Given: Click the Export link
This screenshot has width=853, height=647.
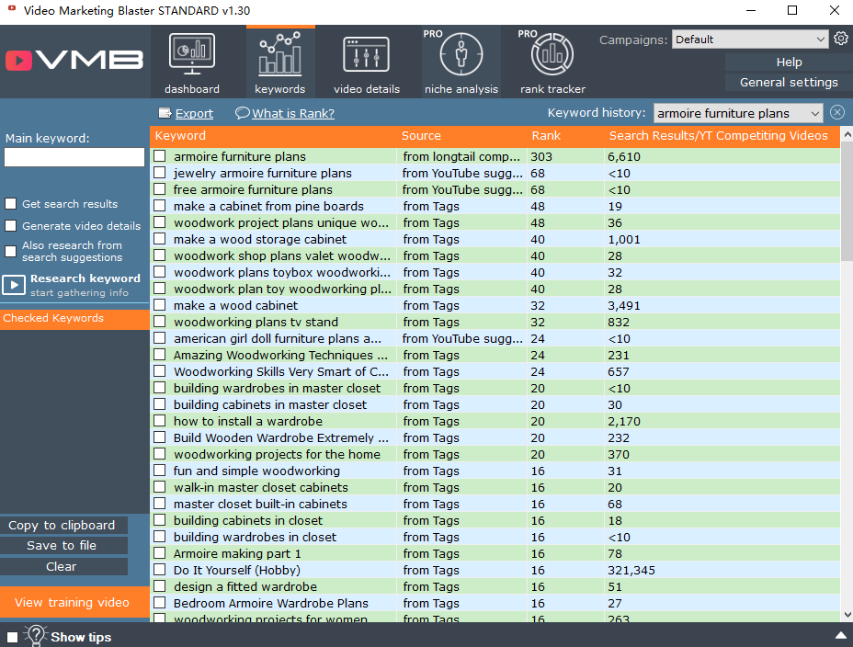Looking at the screenshot, I should pyautogui.click(x=194, y=113).
